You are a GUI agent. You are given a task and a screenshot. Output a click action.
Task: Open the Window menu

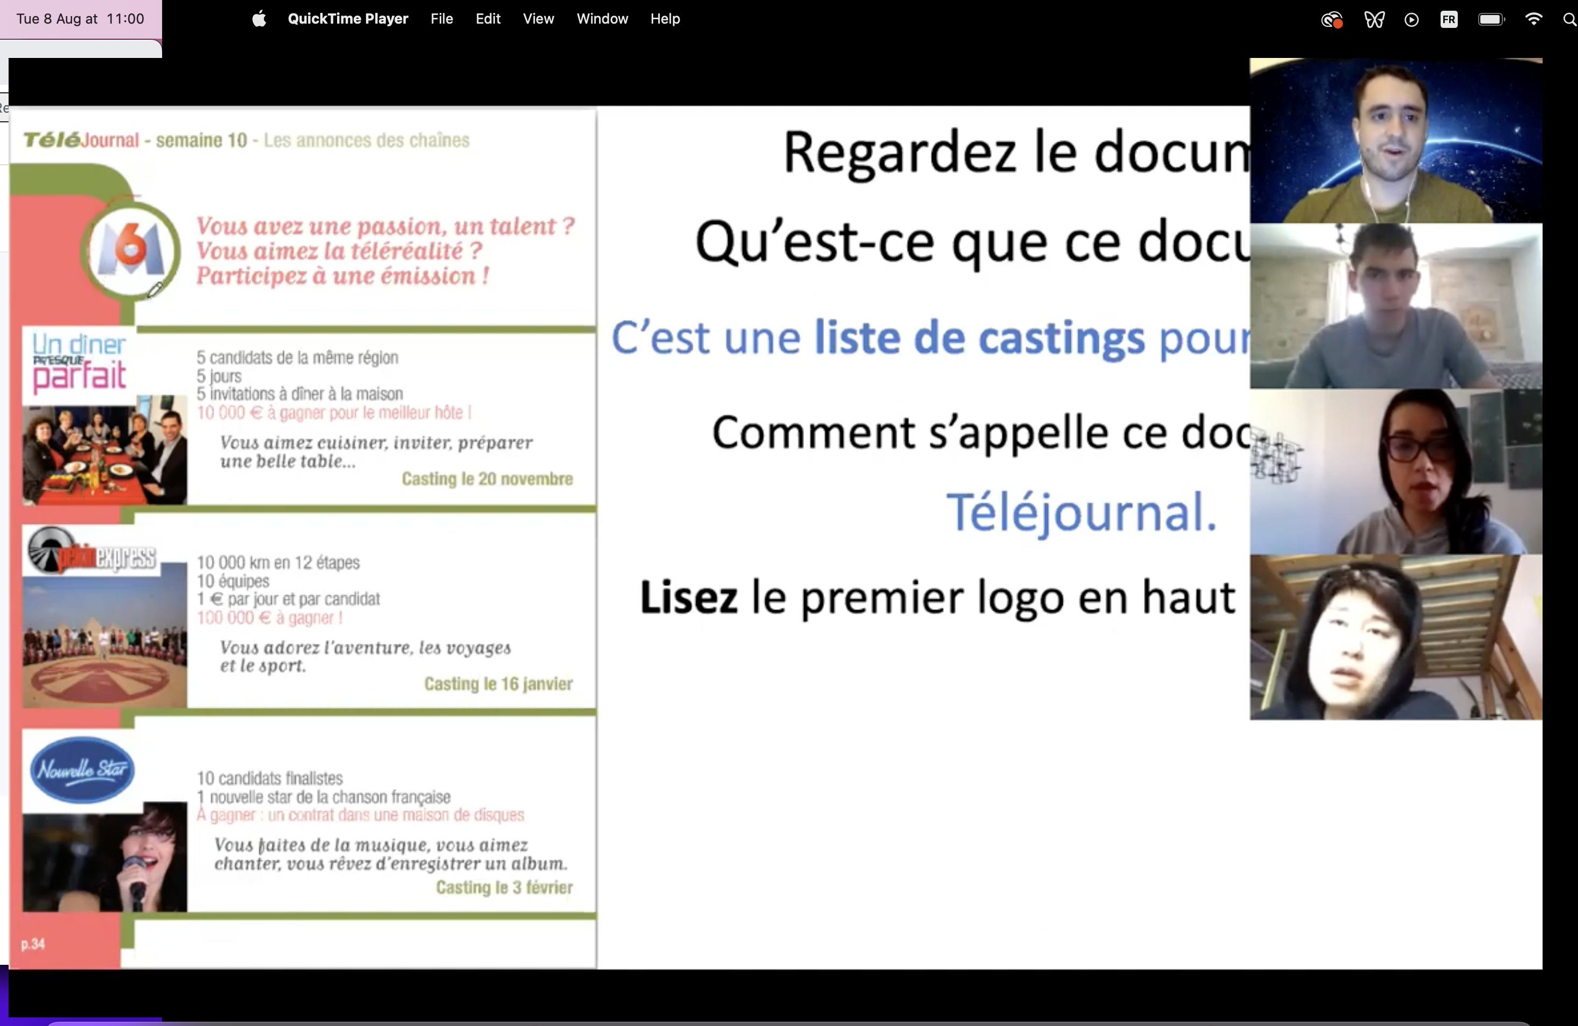point(602,19)
